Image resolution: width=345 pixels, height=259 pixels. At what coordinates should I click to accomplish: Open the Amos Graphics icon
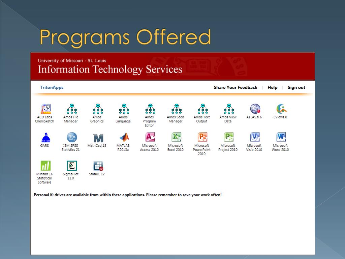(x=98, y=109)
